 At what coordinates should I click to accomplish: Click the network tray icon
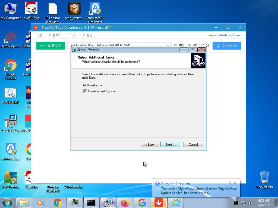click(x=244, y=203)
